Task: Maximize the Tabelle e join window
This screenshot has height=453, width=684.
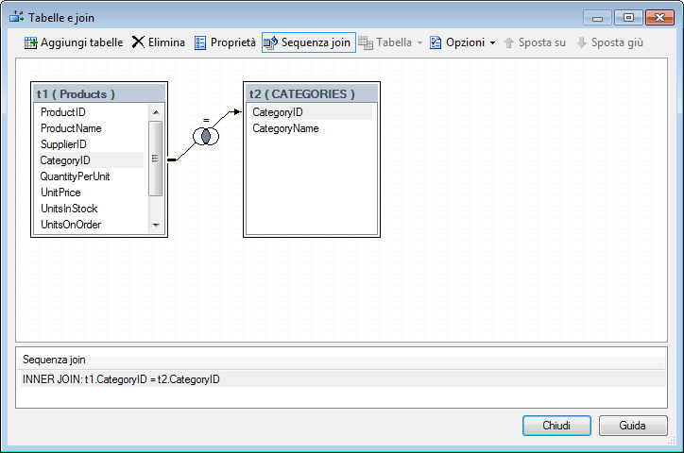Action: pos(628,18)
